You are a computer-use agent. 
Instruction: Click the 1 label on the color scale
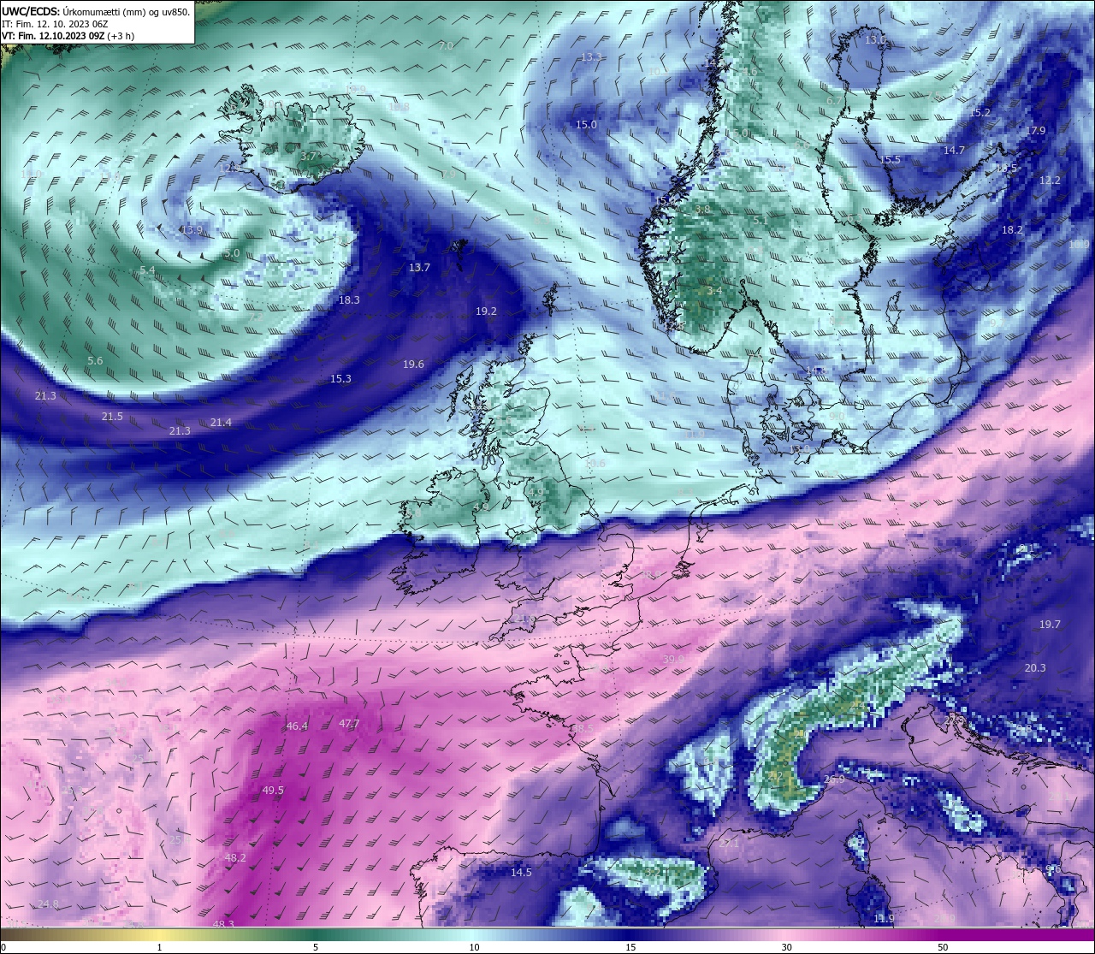(160, 947)
